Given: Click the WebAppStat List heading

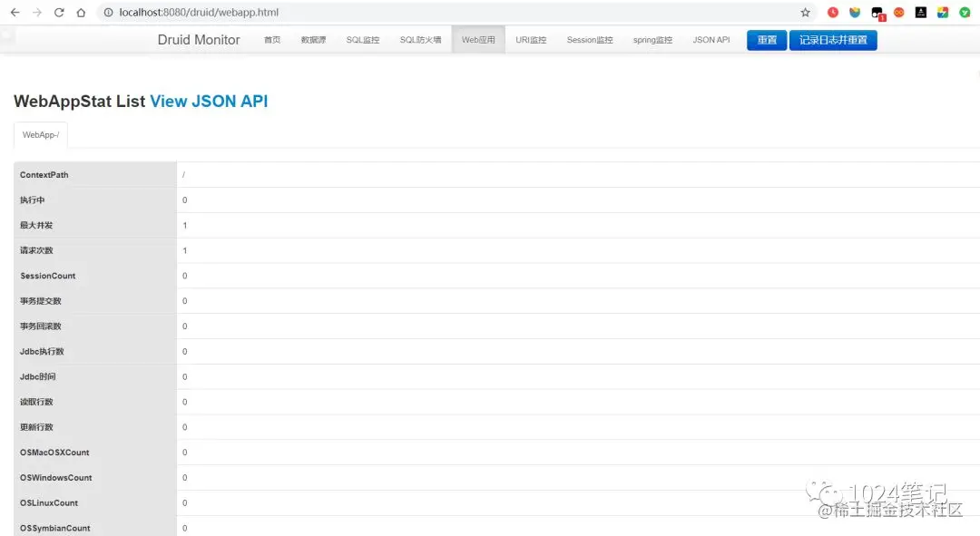Looking at the screenshot, I should (x=79, y=102).
